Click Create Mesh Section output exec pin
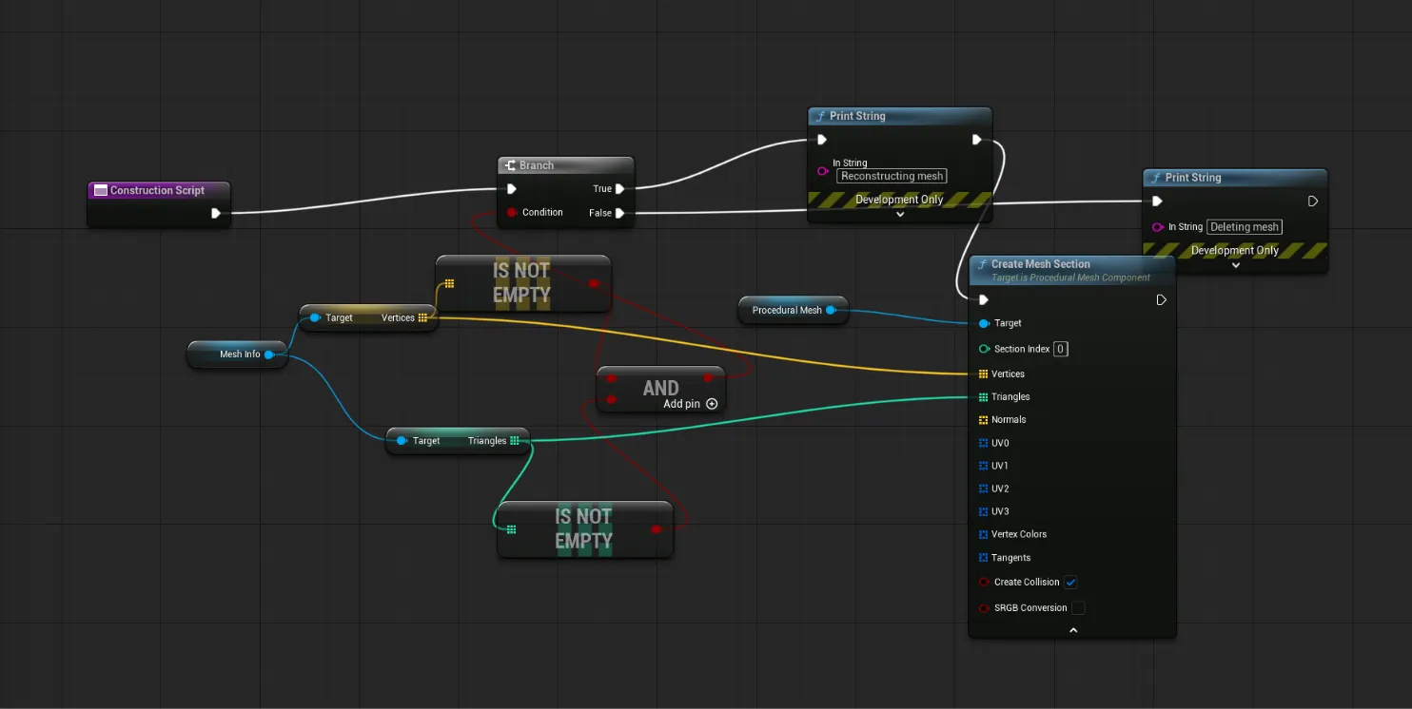This screenshot has height=709, width=1412. (x=1161, y=299)
